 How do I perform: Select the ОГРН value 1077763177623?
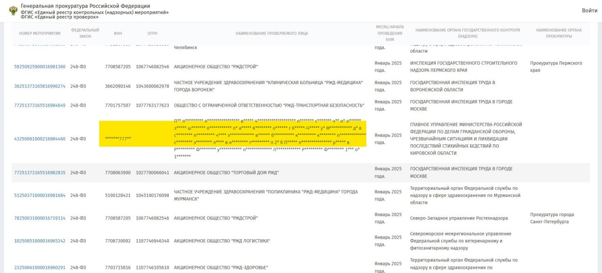click(x=152, y=105)
